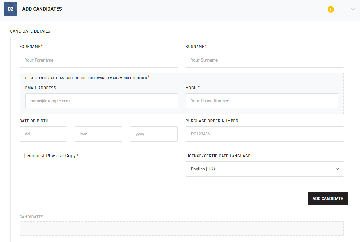Screen dimensions: 360x242
Task: Click the Purchase Order Number field
Action: (x=265, y=134)
